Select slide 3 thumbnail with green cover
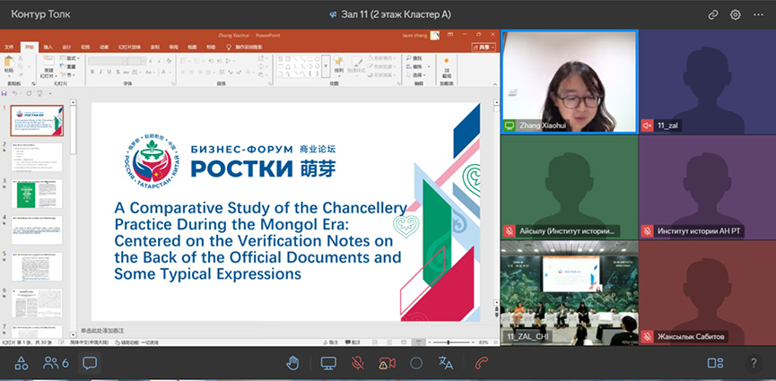 (x=37, y=194)
